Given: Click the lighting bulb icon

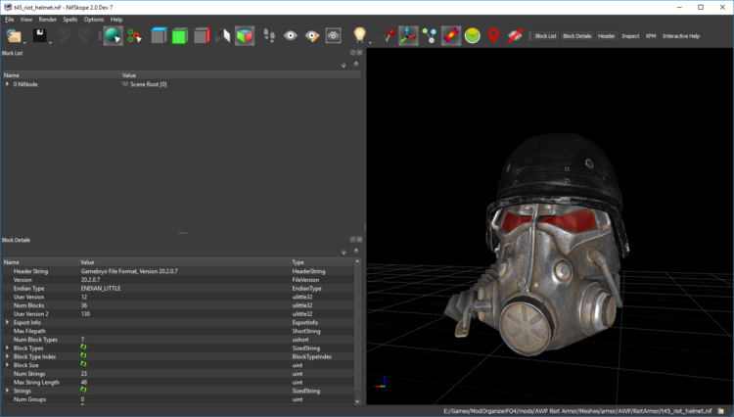Looking at the screenshot, I should [359, 35].
